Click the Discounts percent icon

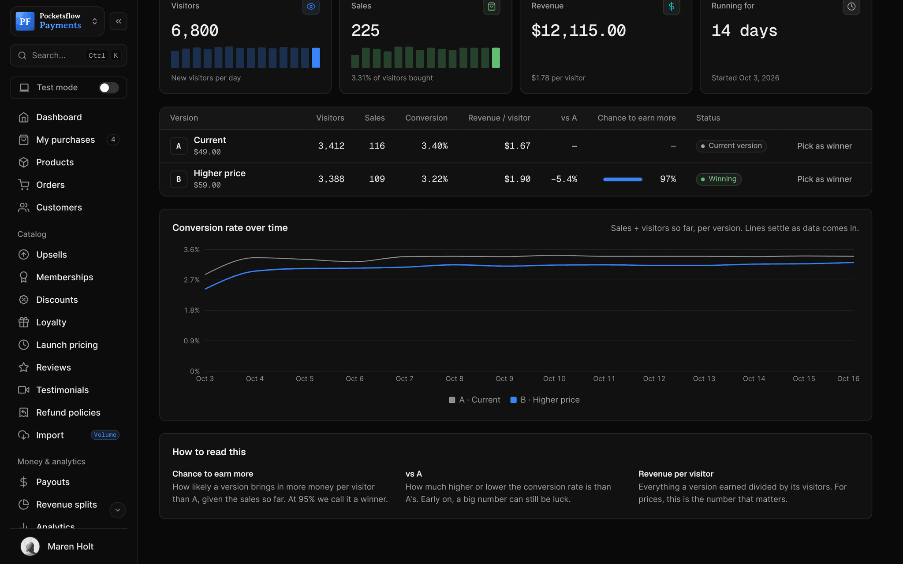tap(24, 300)
